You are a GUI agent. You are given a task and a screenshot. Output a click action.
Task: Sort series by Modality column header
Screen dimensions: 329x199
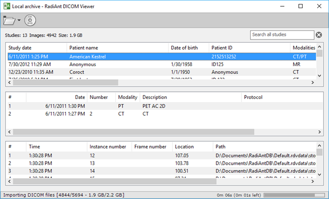127,97
